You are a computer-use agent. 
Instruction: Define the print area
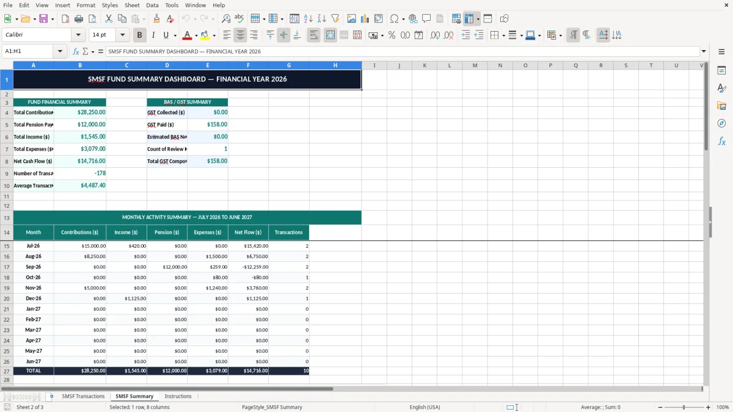(x=456, y=19)
